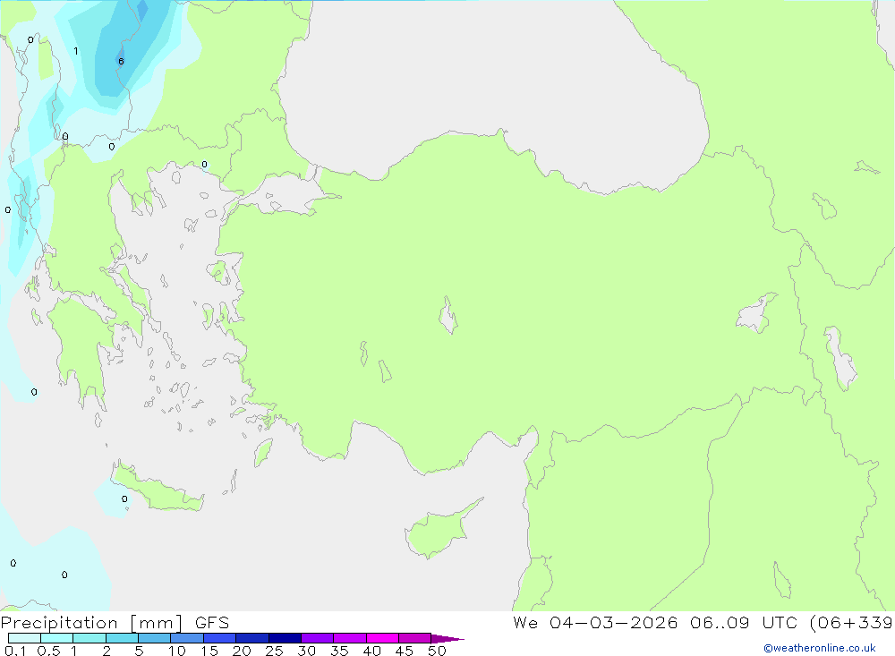Pick the 45 to 50 mm legend swatch
This screenshot has height=656, width=895.
pos(414,638)
